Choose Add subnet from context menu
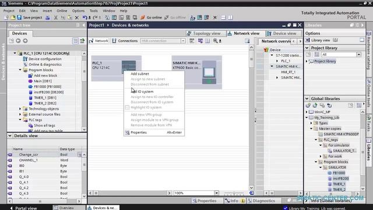 (154, 74)
